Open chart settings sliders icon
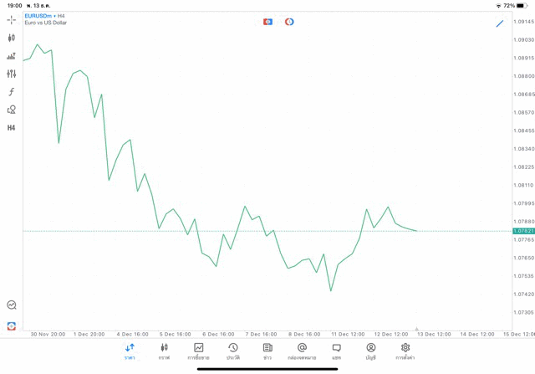This screenshot has width=535, height=374. (11, 74)
